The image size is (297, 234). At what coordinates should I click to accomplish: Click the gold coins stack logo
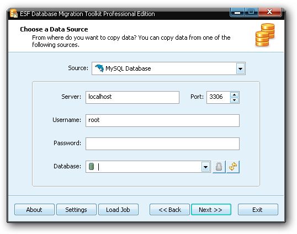(x=265, y=35)
